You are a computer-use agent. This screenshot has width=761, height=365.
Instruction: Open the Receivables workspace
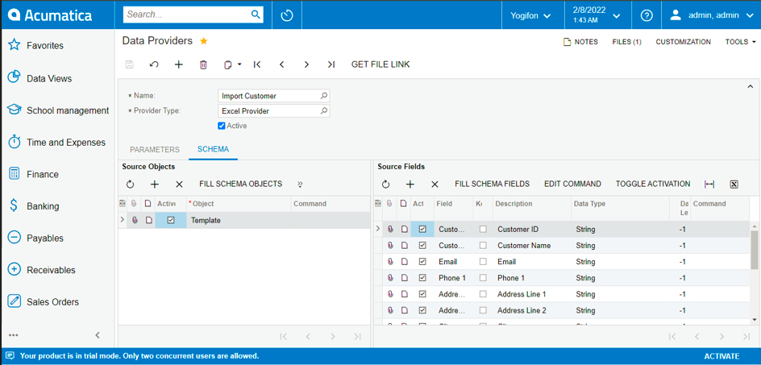[51, 270]
